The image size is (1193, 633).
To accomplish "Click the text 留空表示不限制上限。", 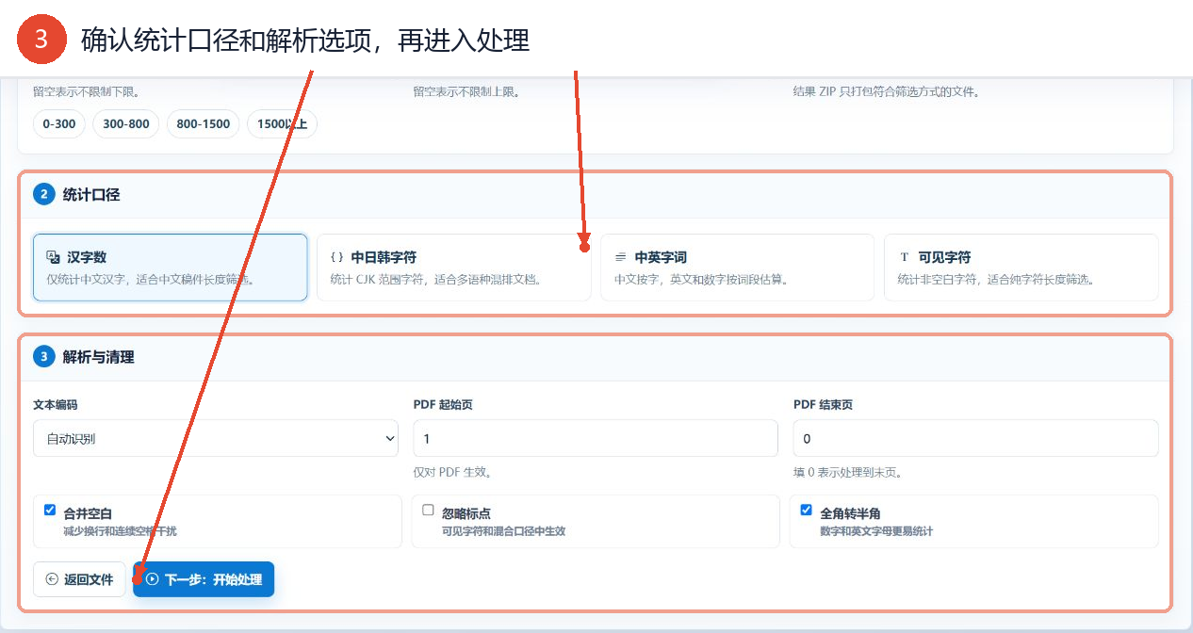I will pyautogui.click(x=466, y=91).
